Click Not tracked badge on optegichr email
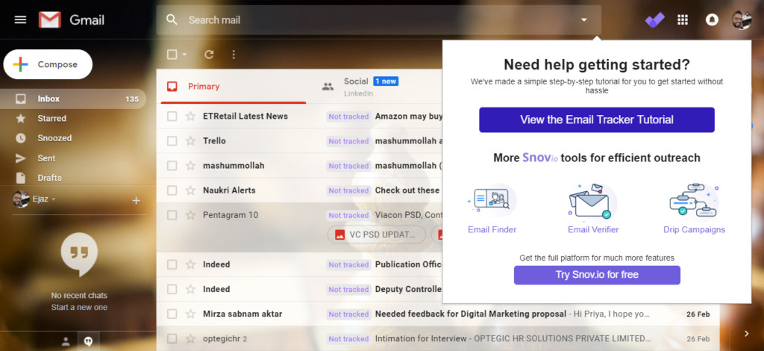The image size is (764, 351). (x=348, y=339)
